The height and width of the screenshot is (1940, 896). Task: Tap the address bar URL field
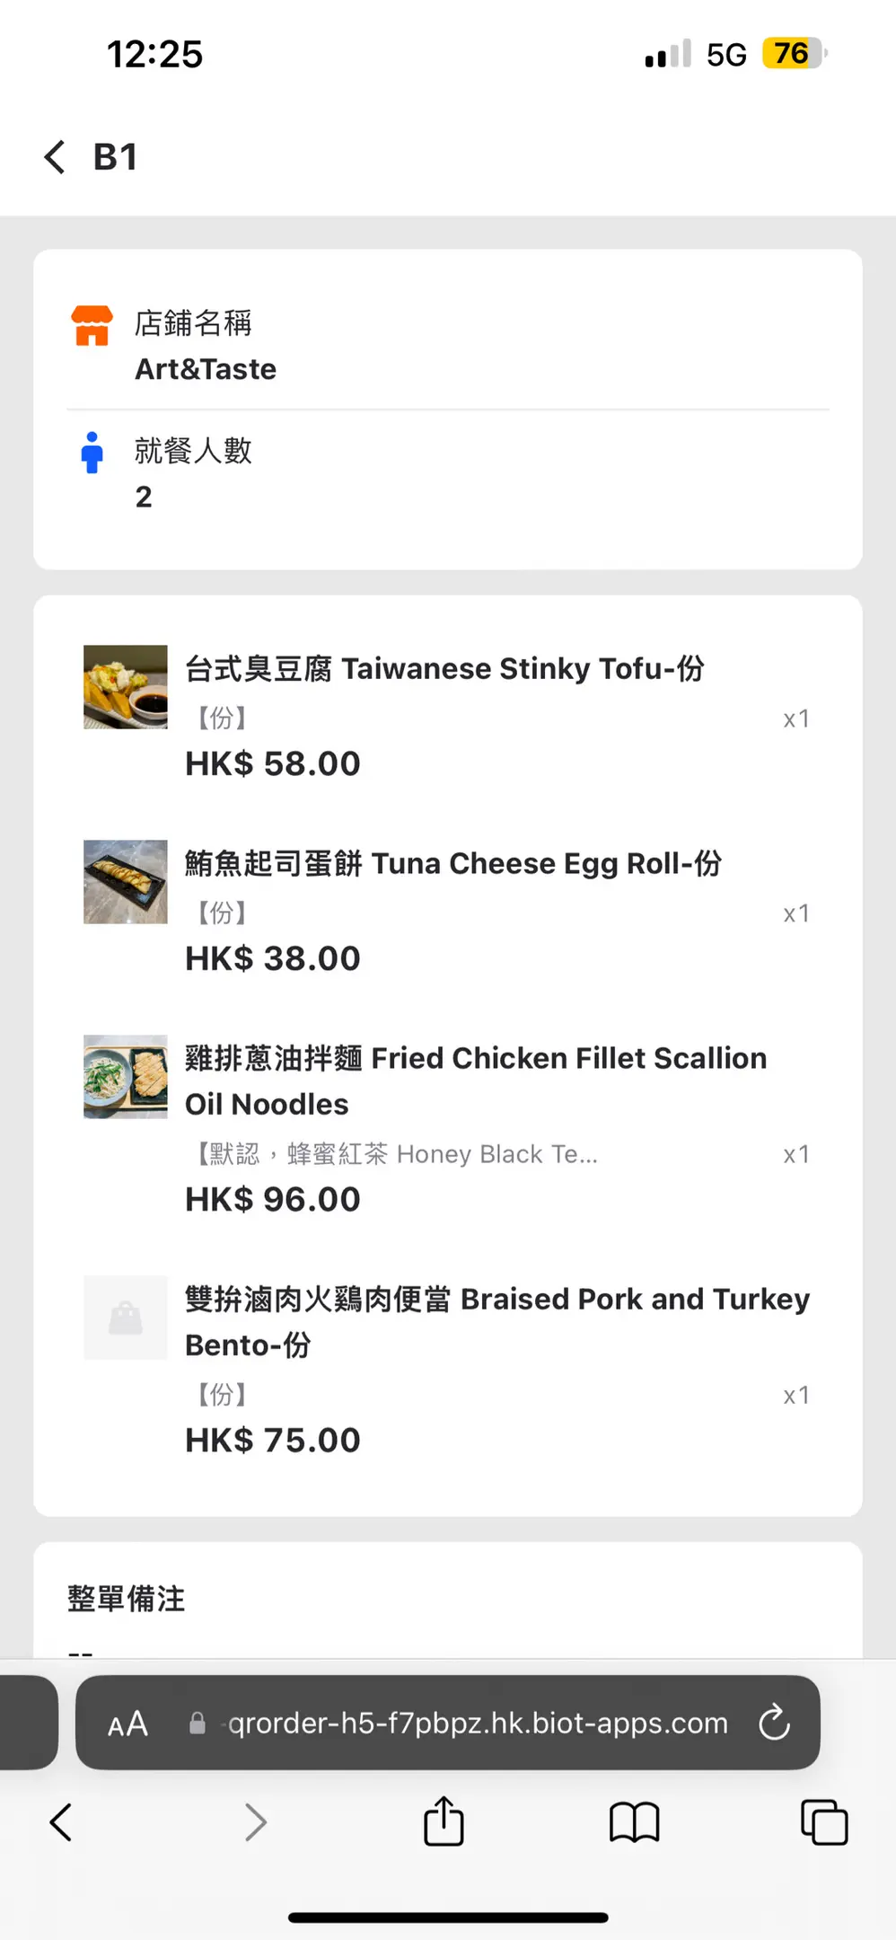click(478, 1723)
